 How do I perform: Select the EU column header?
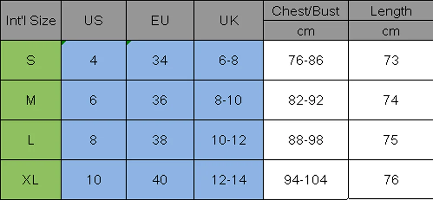coord(160,21)
